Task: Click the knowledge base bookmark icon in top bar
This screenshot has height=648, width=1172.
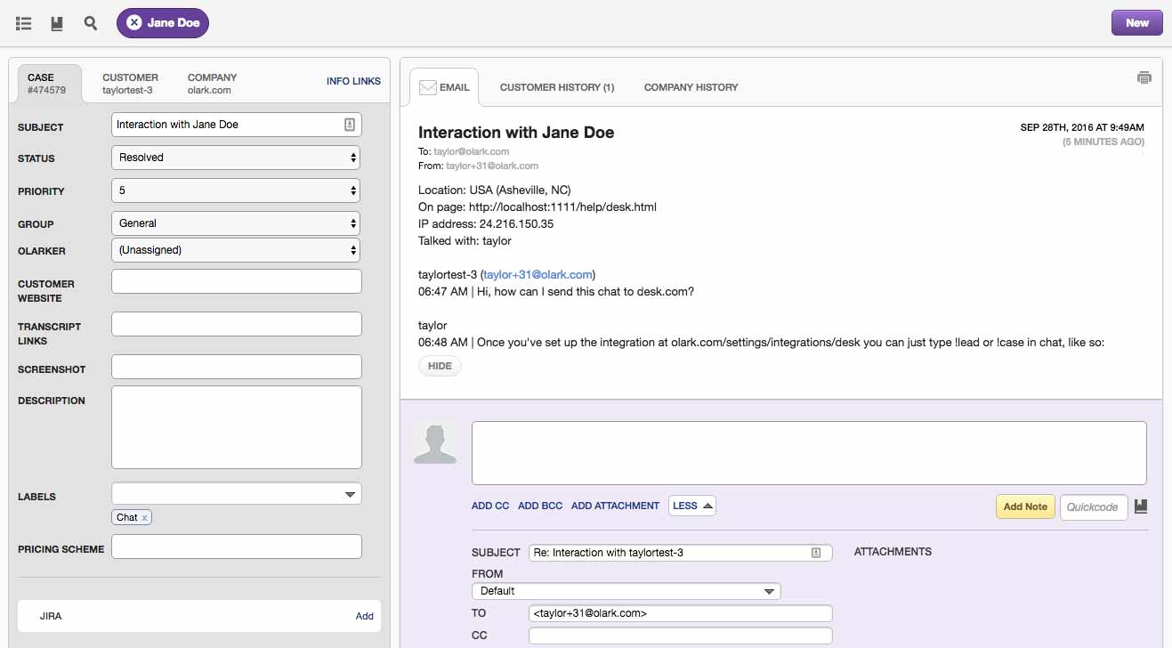Action: point(57,24)
